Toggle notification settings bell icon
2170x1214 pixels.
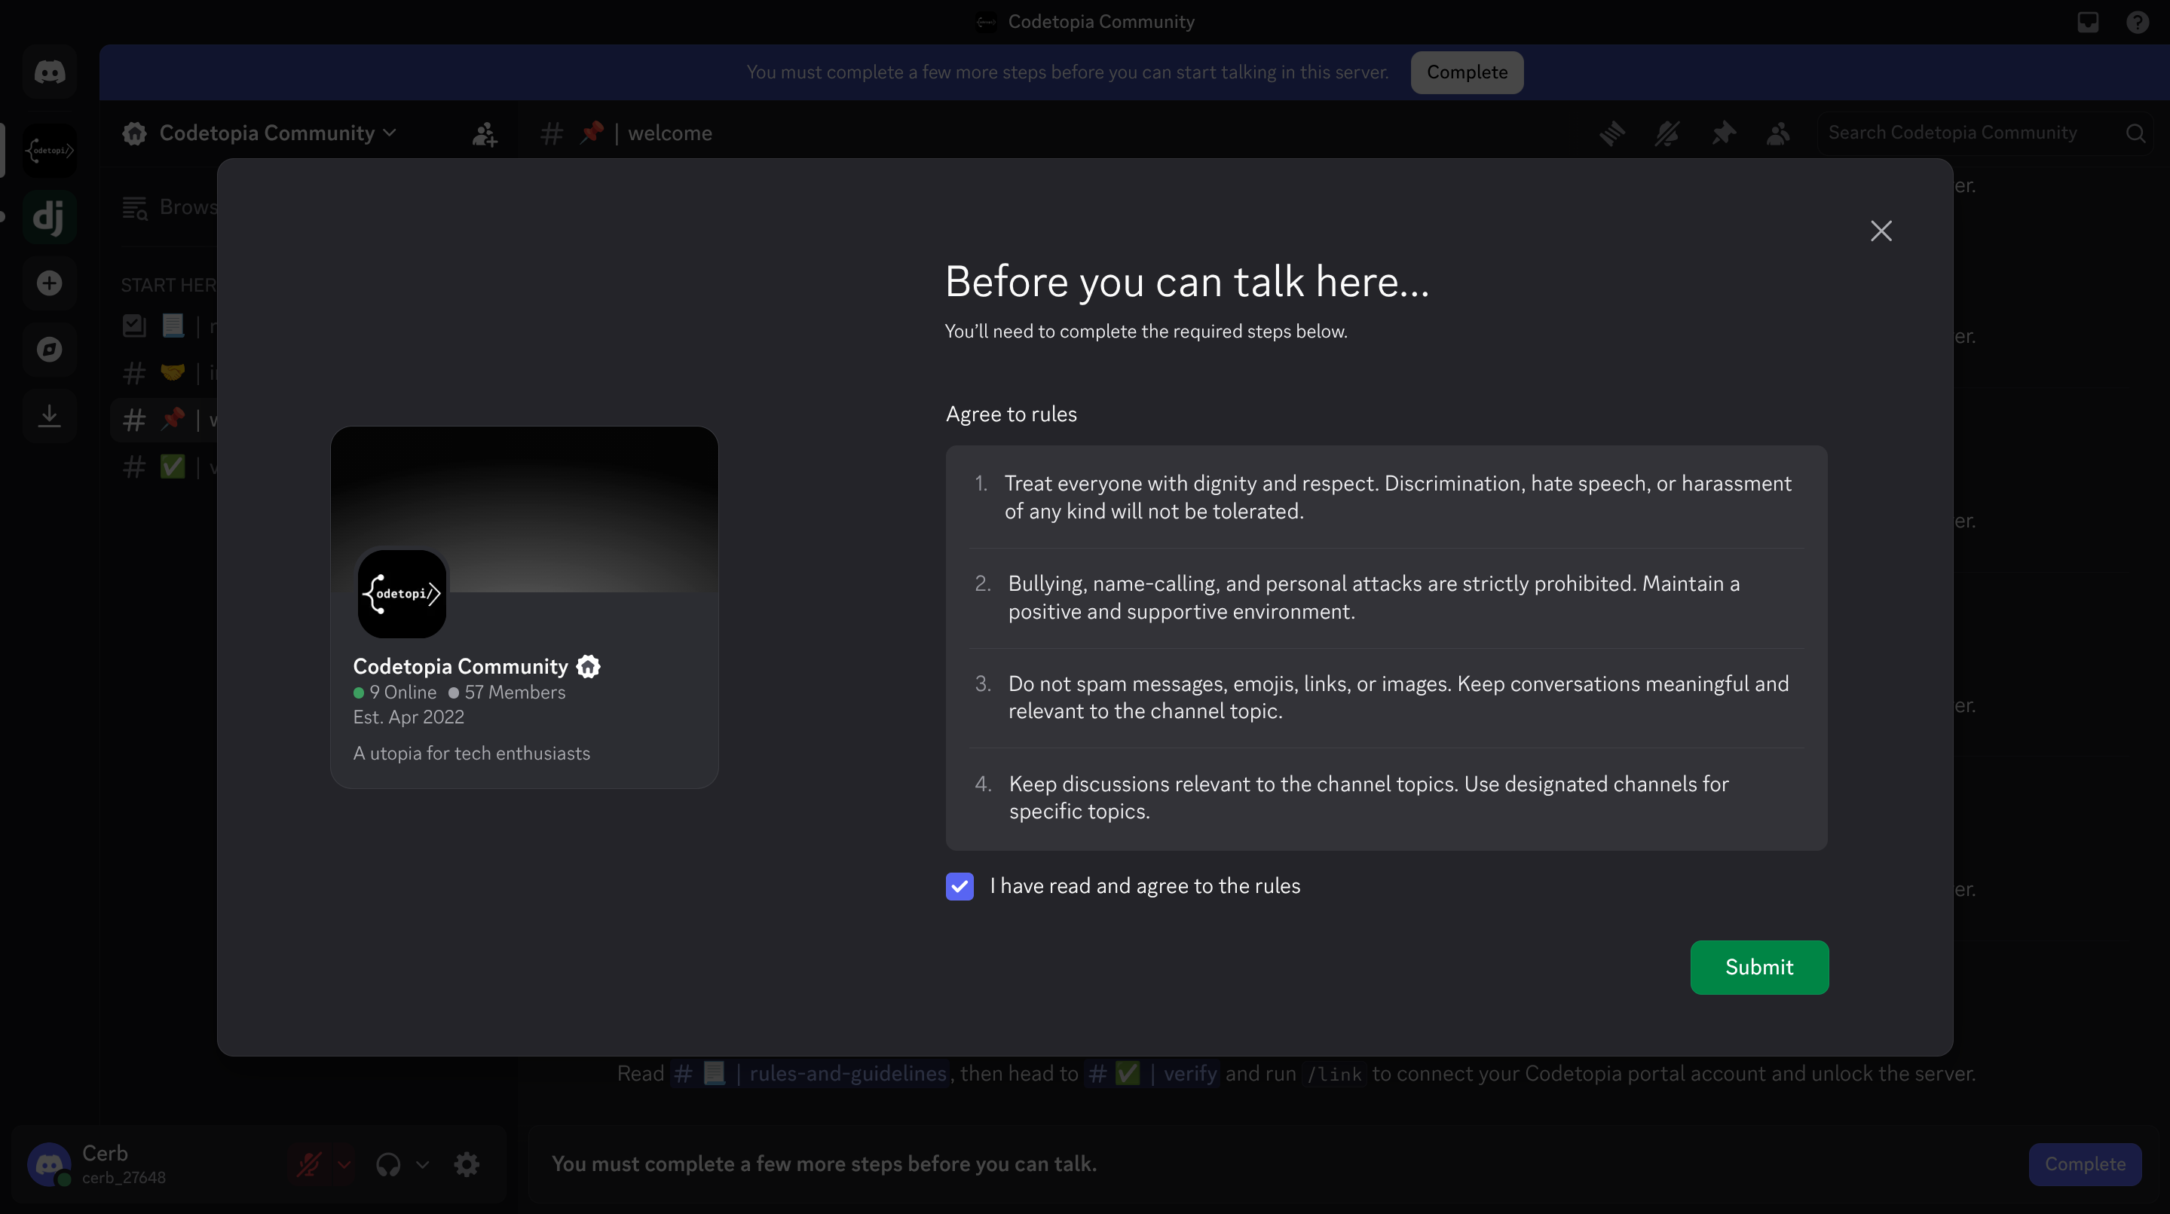(x=1667, y=133)
